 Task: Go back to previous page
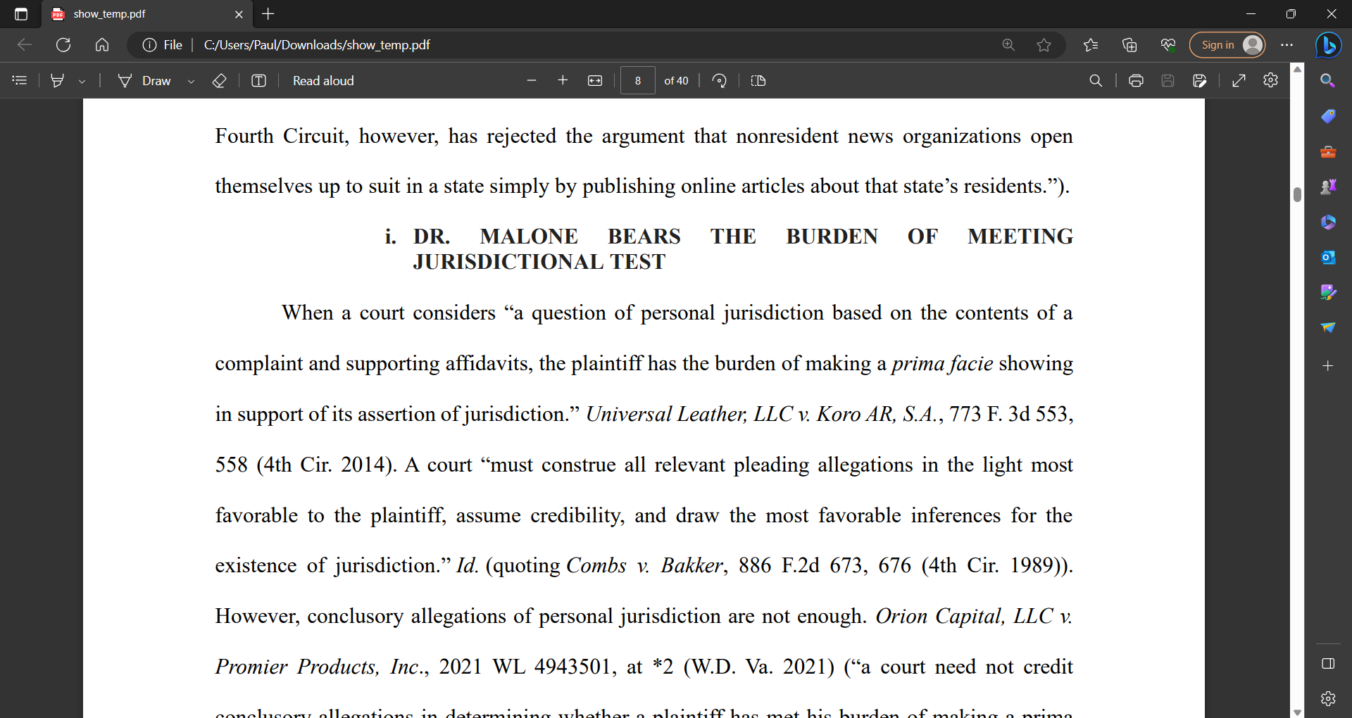pyautogui.click(x=25, y=45)
